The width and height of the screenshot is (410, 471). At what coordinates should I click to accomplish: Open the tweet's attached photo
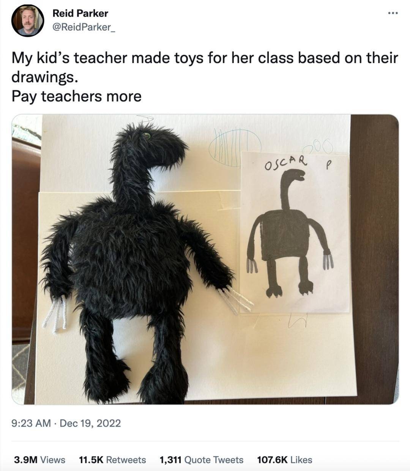(205, 259)
